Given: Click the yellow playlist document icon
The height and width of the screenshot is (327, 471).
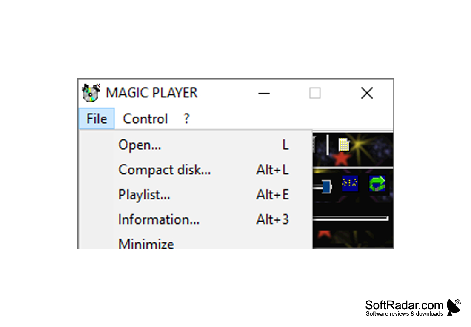Looking at the screenshot, I should [344, 145].
